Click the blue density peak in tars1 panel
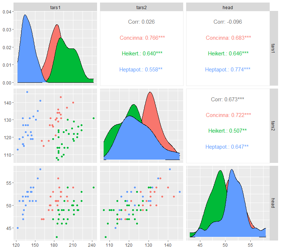Screen dimensions: 281x250 (x=25, y=16)
